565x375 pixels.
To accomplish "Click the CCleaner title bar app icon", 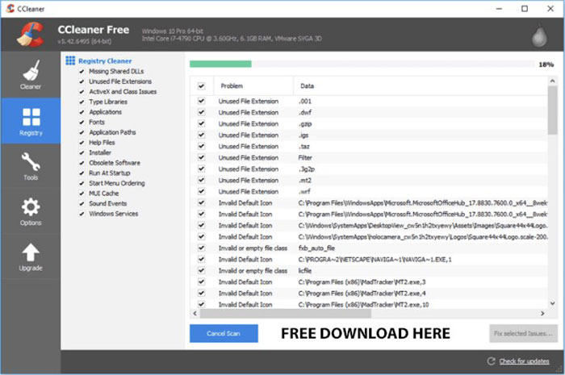I will (x=10, y=9).
